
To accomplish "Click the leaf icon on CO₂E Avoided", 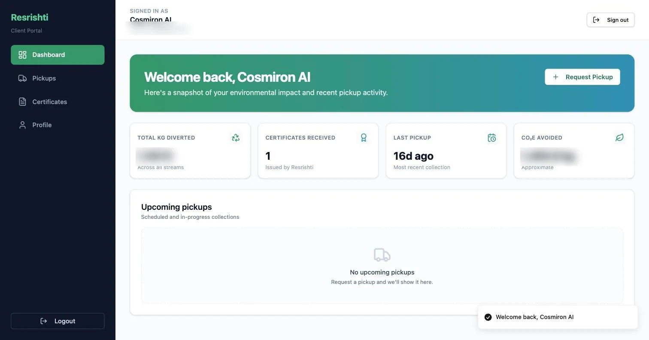I will click(620, 137).
